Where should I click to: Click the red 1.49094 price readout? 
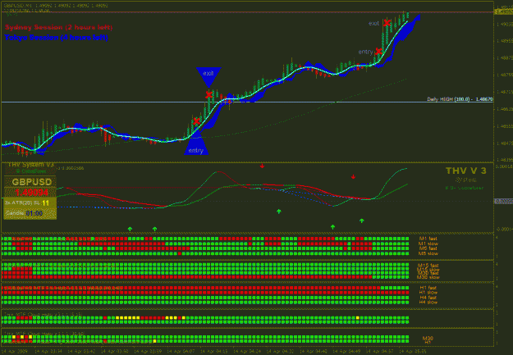[32, 192]
